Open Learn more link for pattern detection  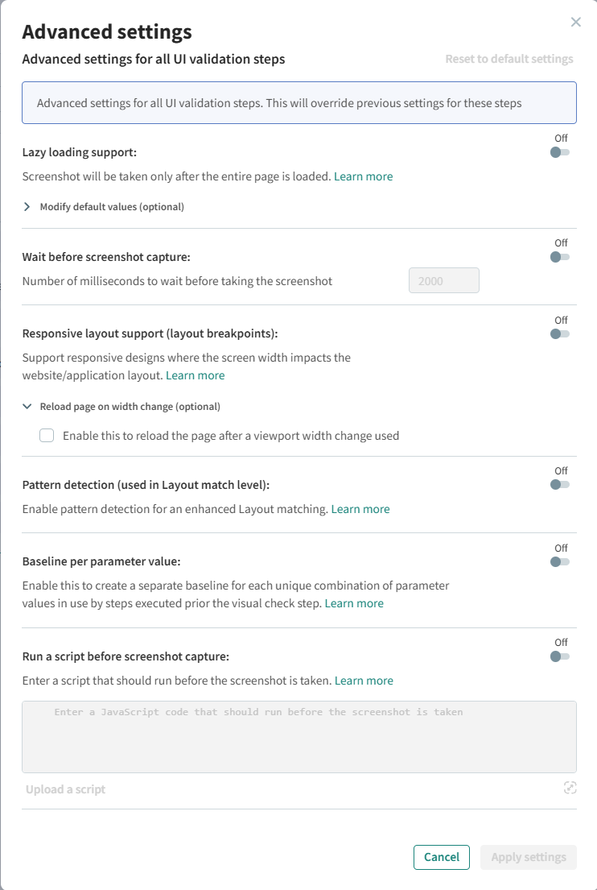[360, 509]
